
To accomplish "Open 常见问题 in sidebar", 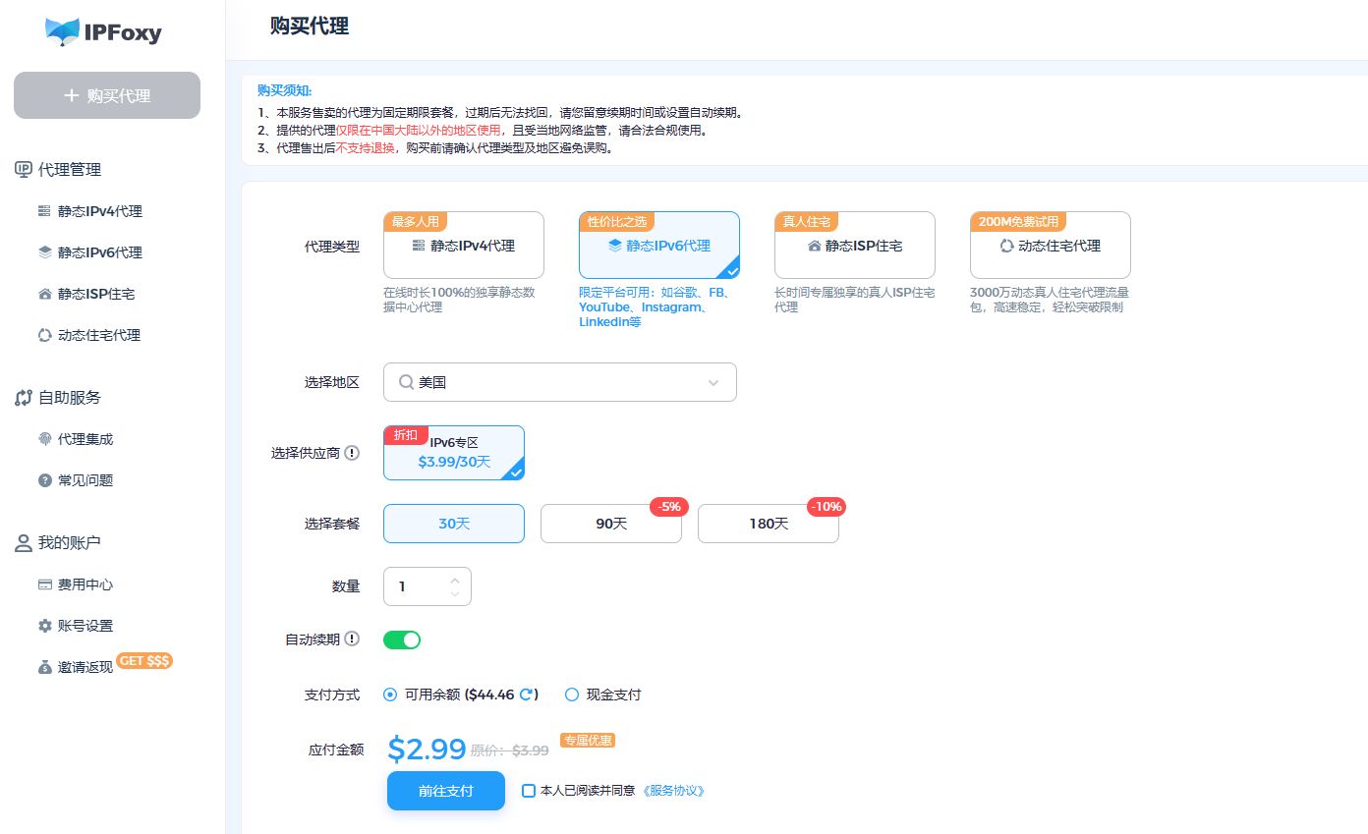I will (x=85, y=480).
